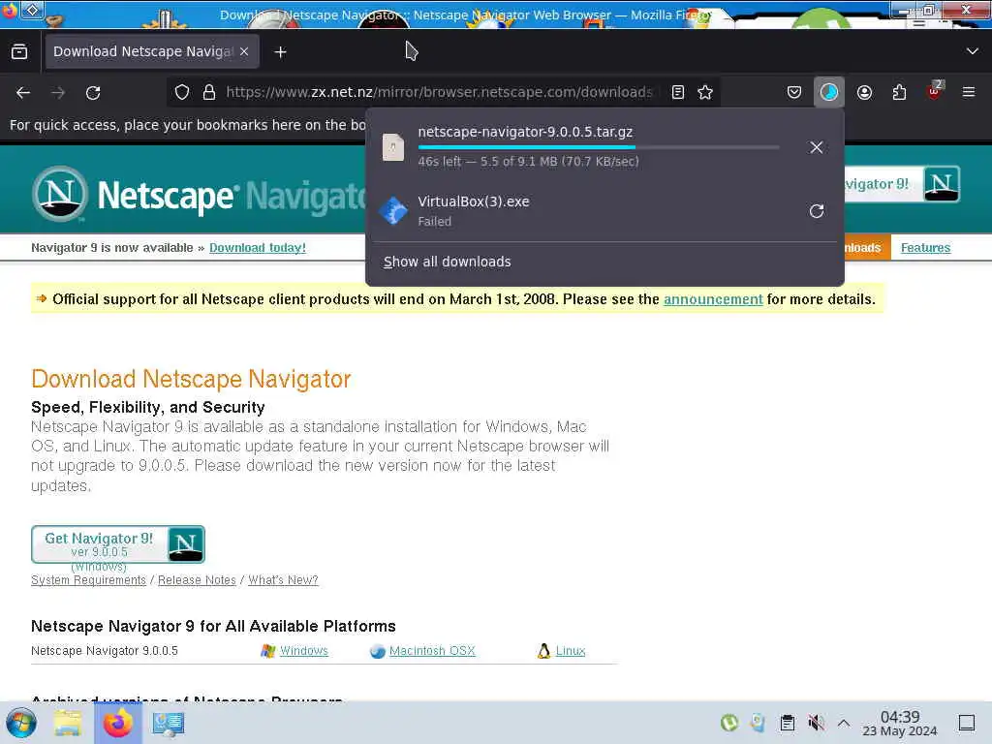
Task: Click the Firefox taskbar icon
Action: coord(117,723)
